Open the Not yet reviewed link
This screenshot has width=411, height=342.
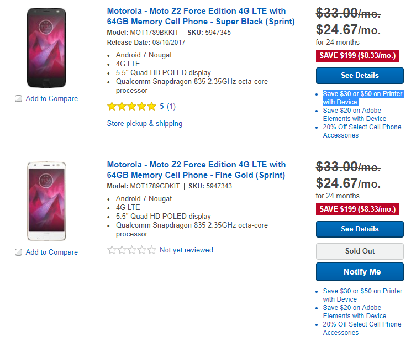(186, 250)
